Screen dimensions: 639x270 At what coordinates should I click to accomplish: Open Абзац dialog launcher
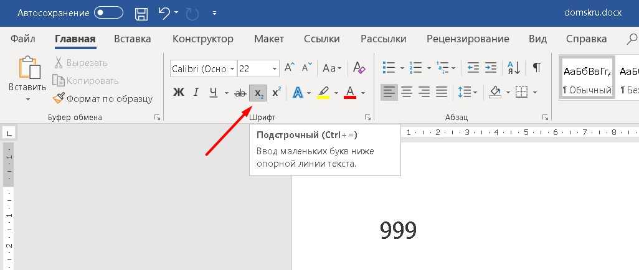pyautogui.click(x=545, y=118)
